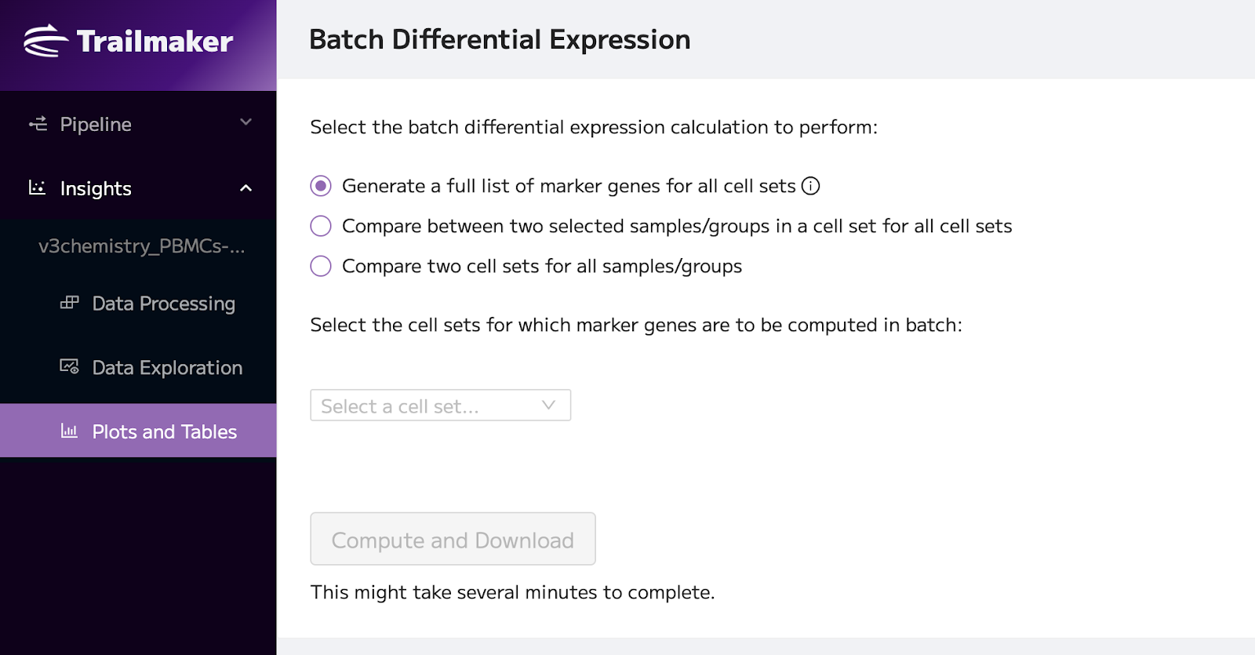This screenshot has height=655, width=1255.
Task: Select Compare two cell sets option
Action: pos(321,266)
